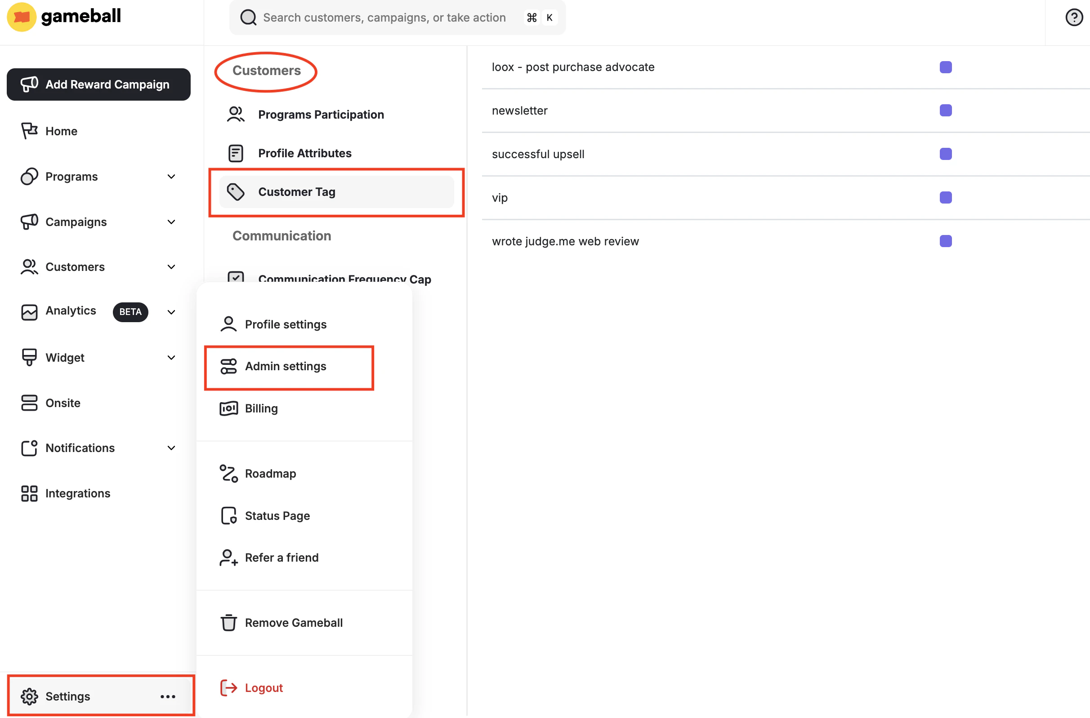
Task: Click Add Reward Campaign button
Action: pos(98,84)
